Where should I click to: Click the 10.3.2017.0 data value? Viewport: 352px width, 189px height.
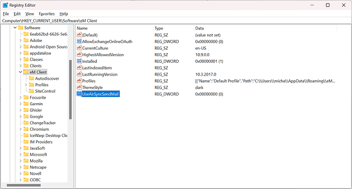[206, 74]
